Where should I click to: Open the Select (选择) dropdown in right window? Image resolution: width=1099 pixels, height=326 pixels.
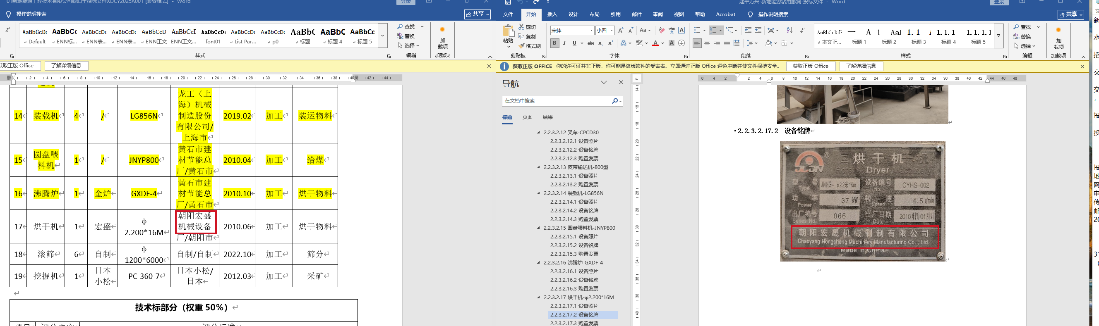tap(1025, 46)
